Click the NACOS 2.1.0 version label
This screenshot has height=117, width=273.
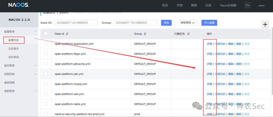pyautogui.click(x=19, y=20)
